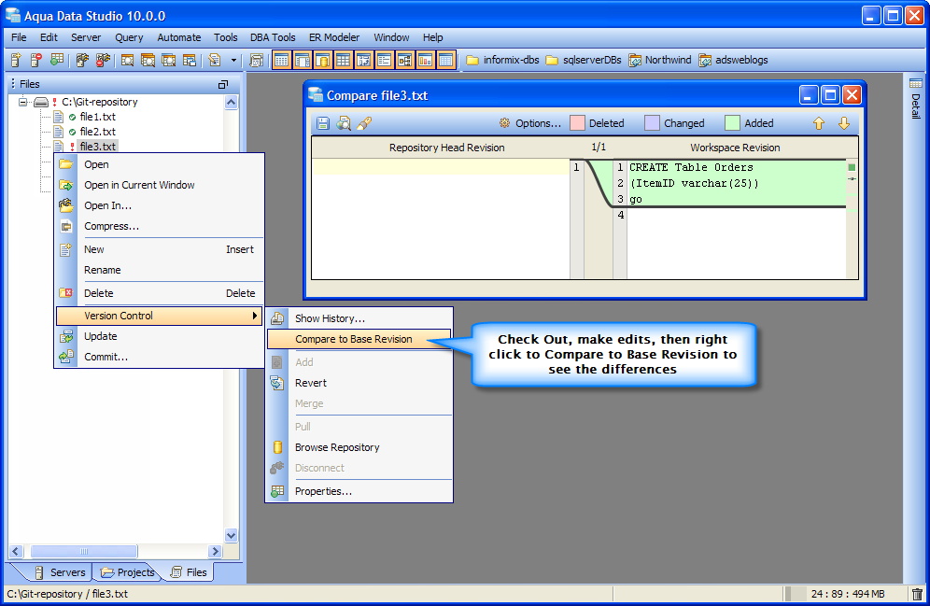Click the toolbar dropdown arrow next to script icon
Screen dimensions: 930x606
point(233,60)
